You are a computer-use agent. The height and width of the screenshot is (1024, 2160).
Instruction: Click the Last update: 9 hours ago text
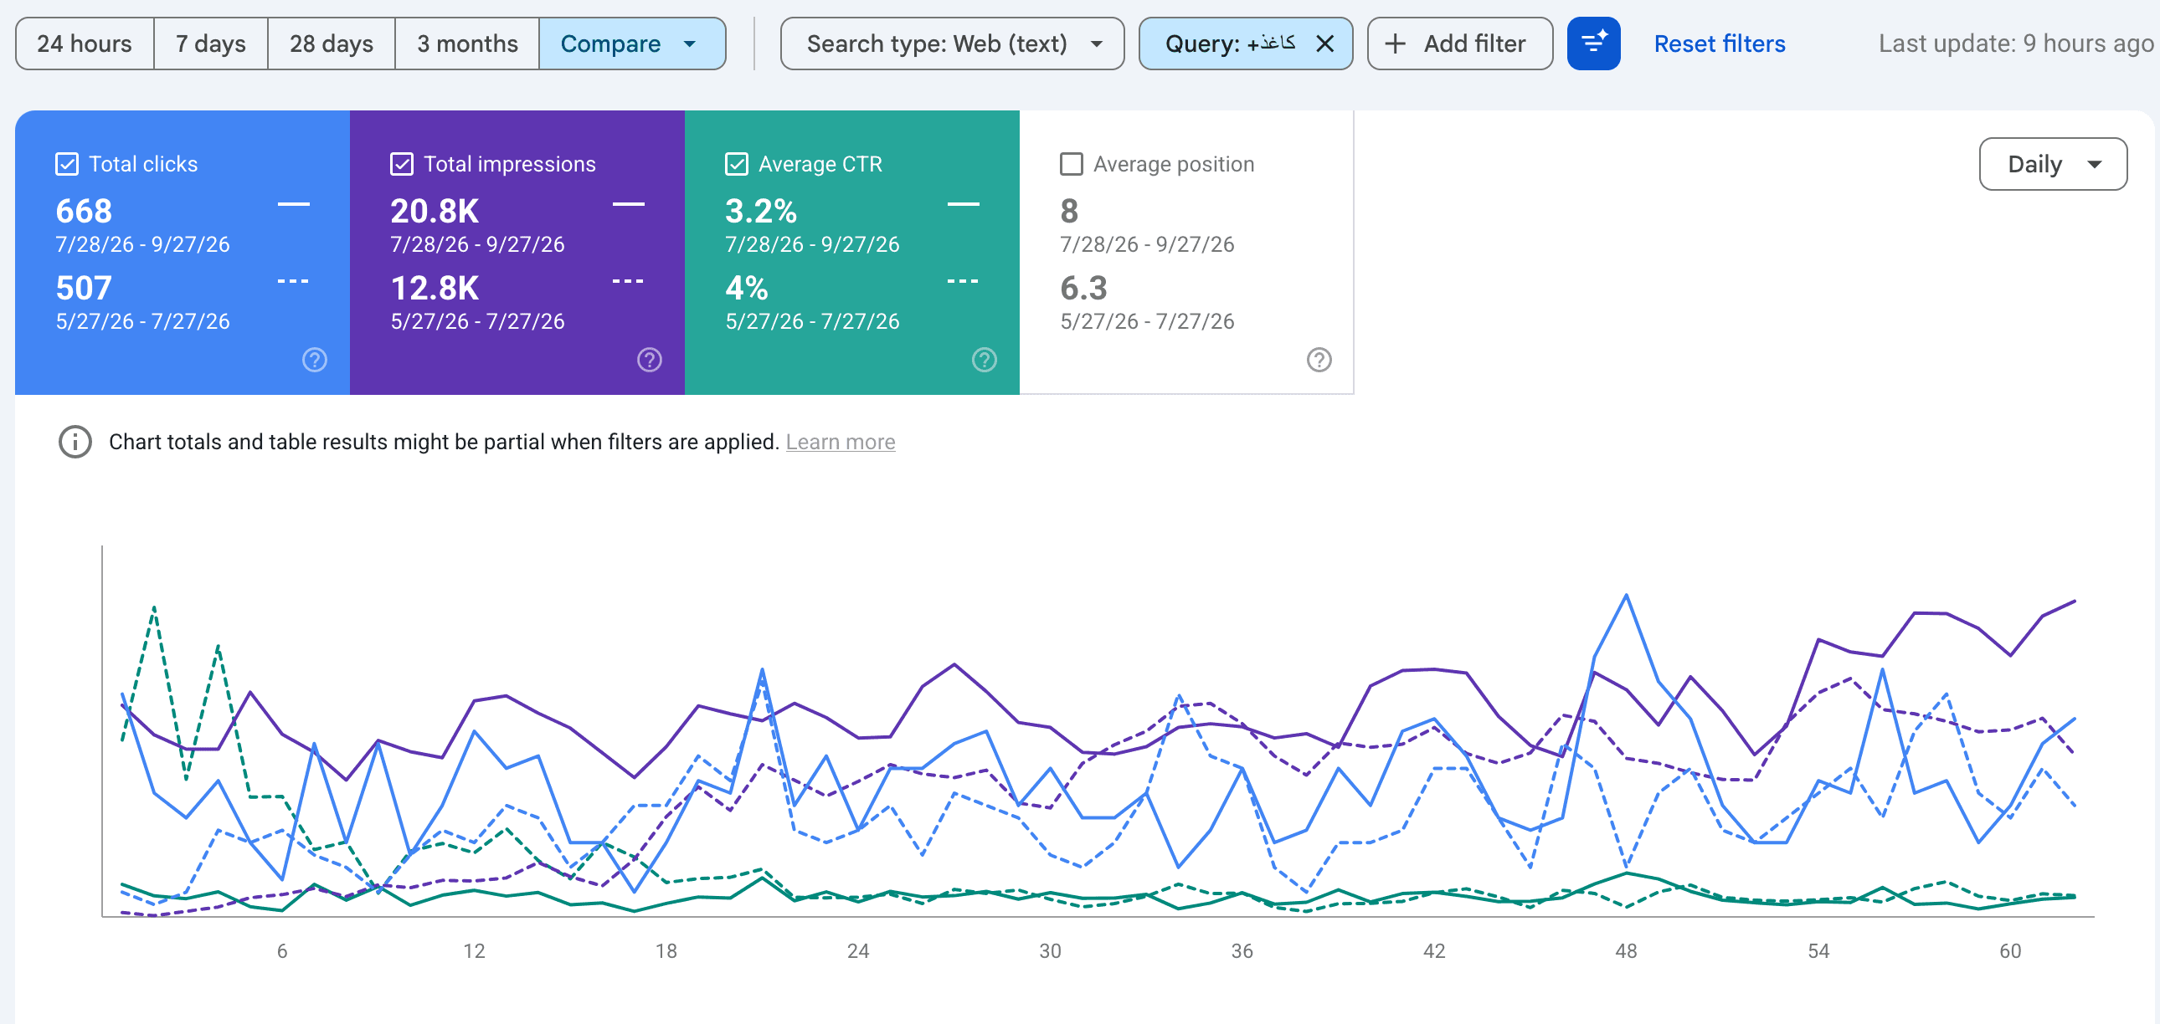[x=2016, y=44]
